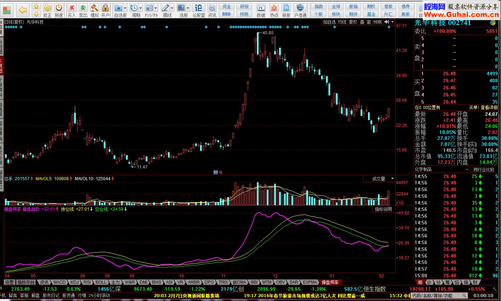Click the 指数 index button
The height and width of the screenshot is (301, 501).
click(319, 6)
